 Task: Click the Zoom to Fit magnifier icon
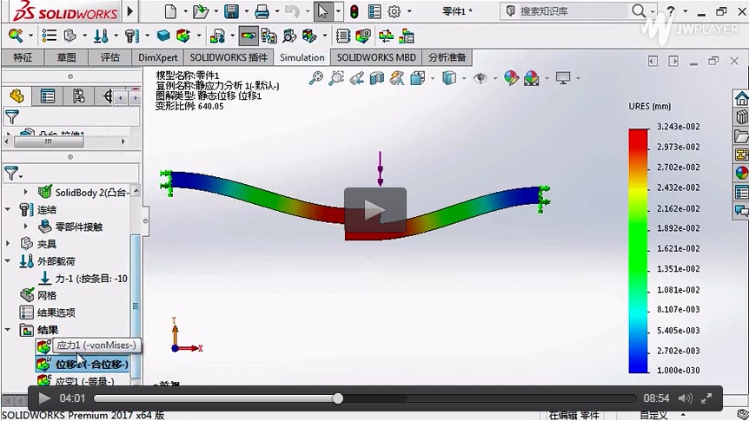point(315,78)
